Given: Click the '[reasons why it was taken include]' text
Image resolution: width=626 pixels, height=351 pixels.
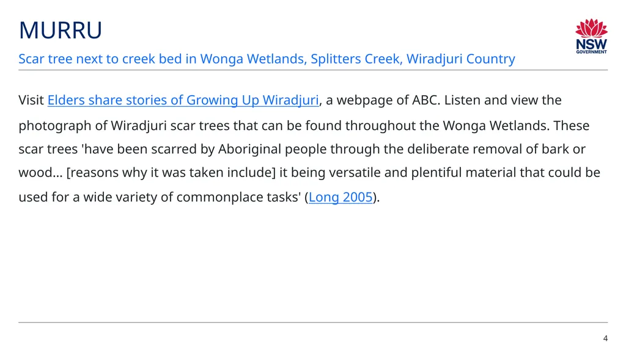Looking at the screenshot, I should pyautogui.click(x=171, y=173).
